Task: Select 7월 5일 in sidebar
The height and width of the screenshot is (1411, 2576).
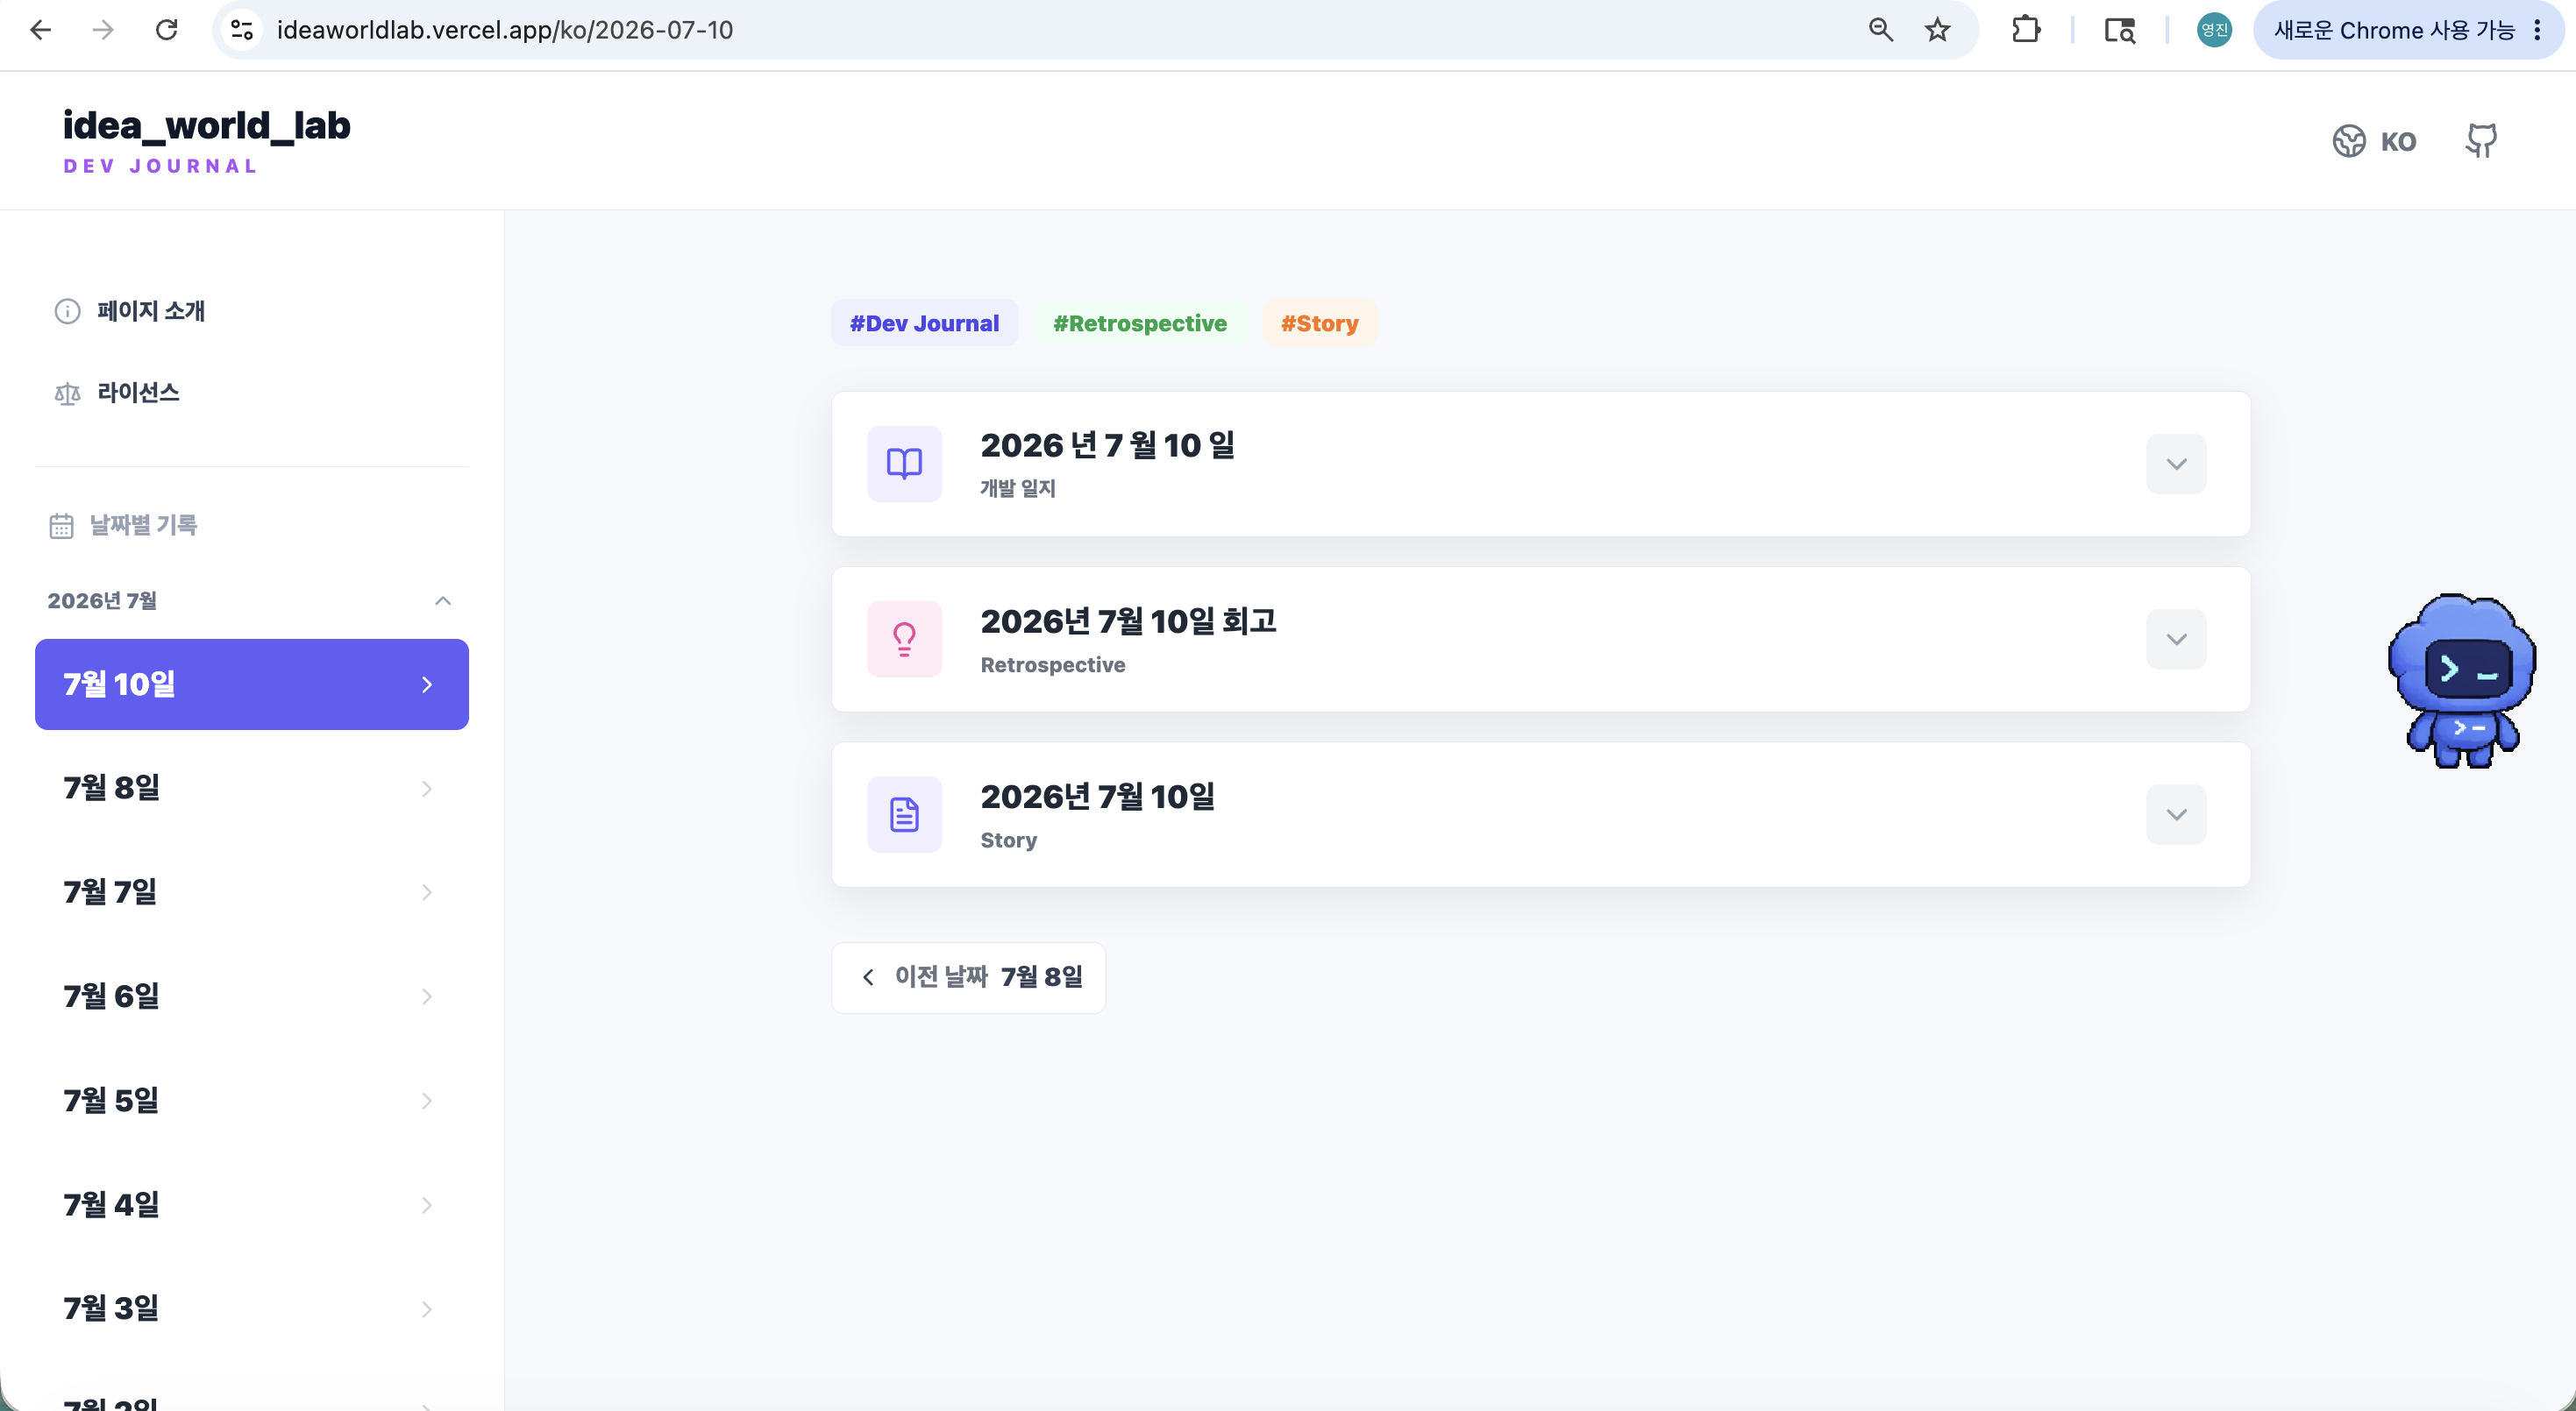Action: coord(252,1100)
